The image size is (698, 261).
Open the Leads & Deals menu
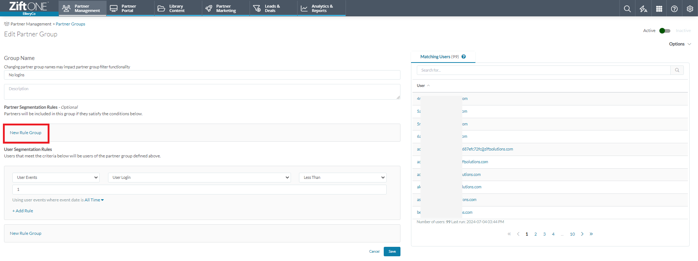coord(273,8)
